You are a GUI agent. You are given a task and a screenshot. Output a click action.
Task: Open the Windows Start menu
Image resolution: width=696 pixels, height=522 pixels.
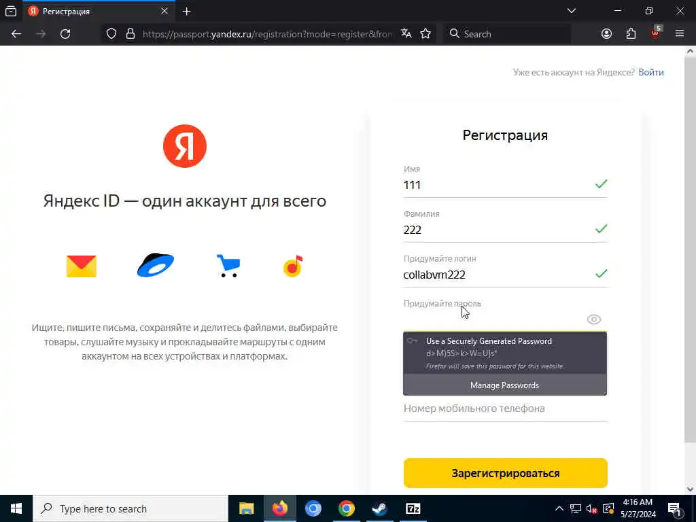point(16,508)
